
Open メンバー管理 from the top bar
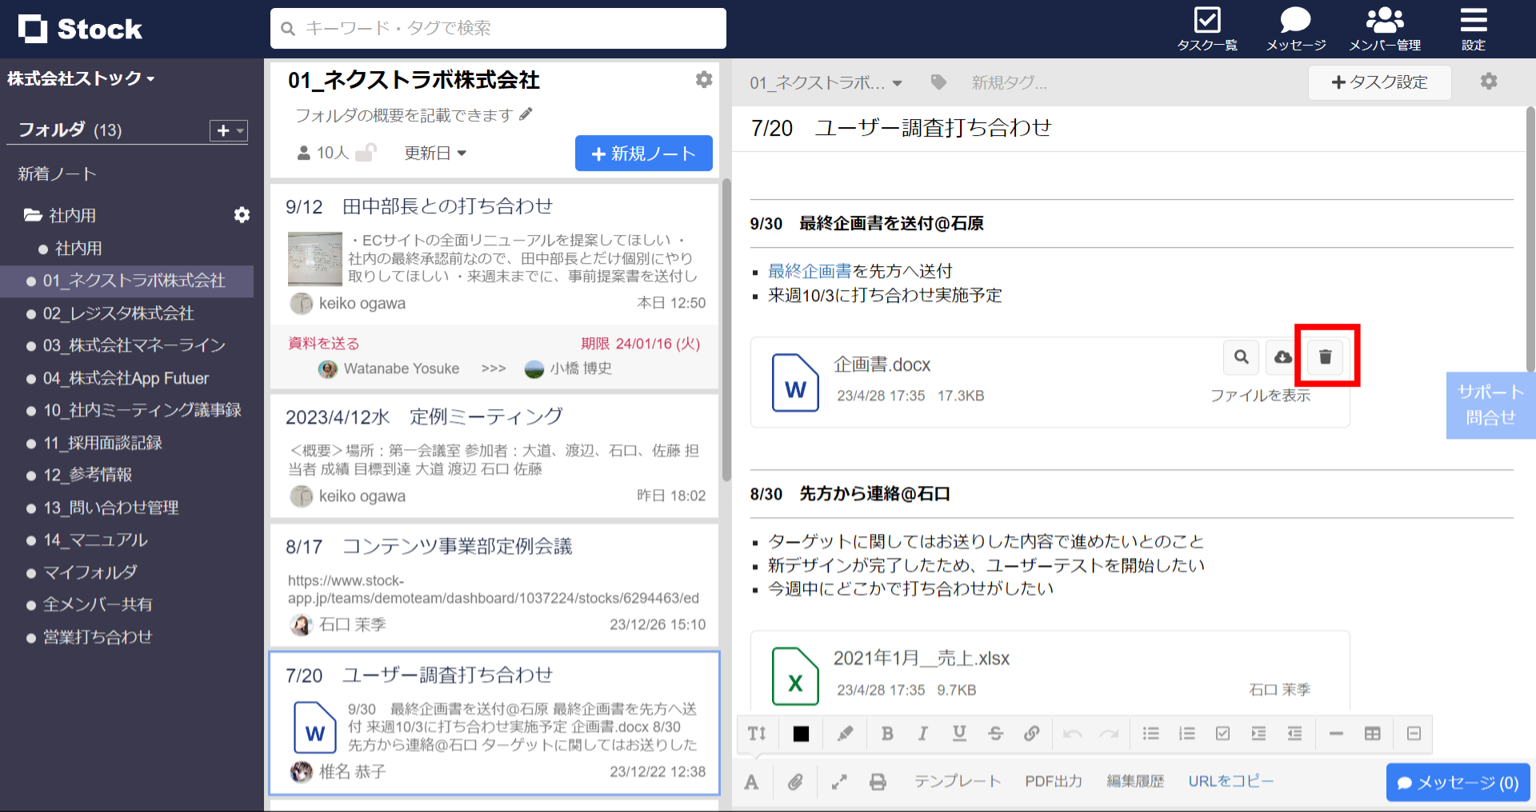pos(1384,26)
